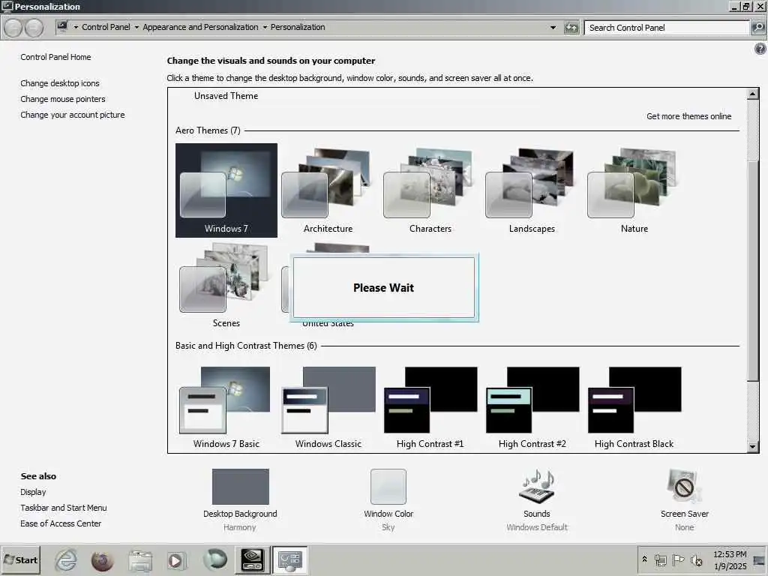
Task: Click the Forward navigation button
Action: (x=34, y=28)
